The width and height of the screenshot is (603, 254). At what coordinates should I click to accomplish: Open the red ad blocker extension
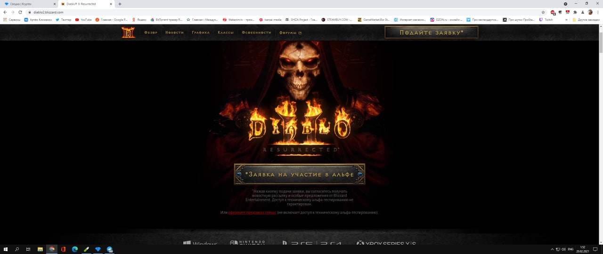click(553, 12)
